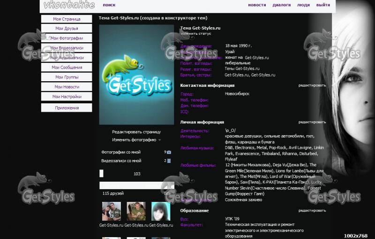375x239 pixels.
Task: Open Мои Аудиозаписи sidebar item
Action: coord(67,57)
